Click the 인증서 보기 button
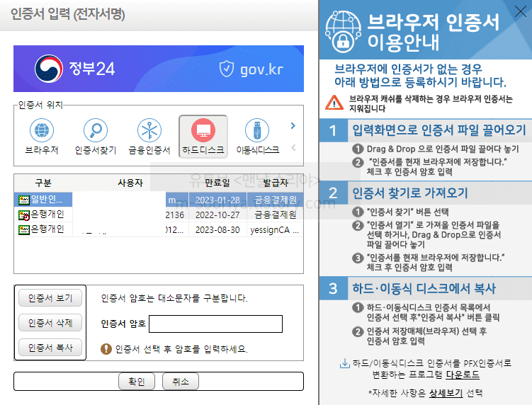The height and width of the screenshot is (405, 532). (50, 298)
